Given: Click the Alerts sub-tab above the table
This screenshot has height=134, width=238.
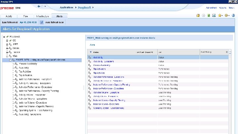Looking at the screenshot, I should [92, 45].
